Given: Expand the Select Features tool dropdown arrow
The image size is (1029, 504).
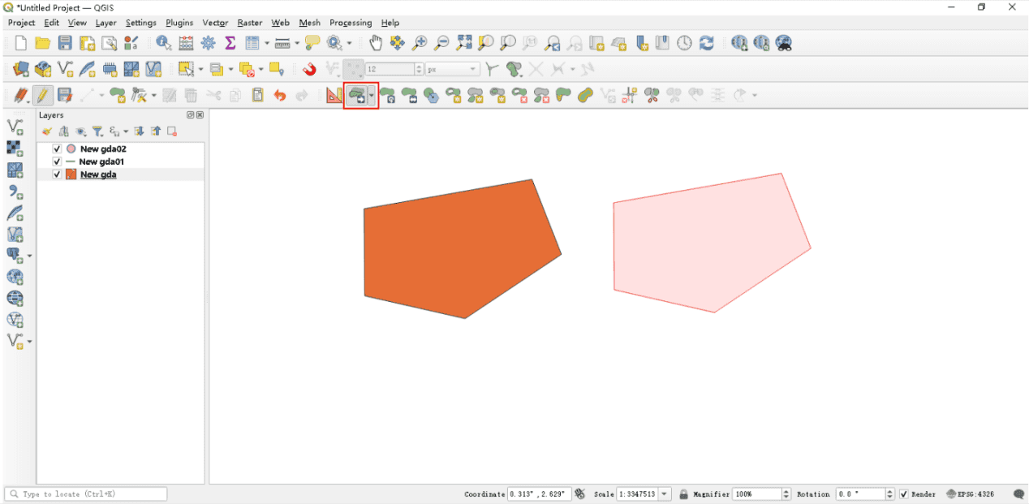Looking at the screenshot, I should [x=200, y=70].
